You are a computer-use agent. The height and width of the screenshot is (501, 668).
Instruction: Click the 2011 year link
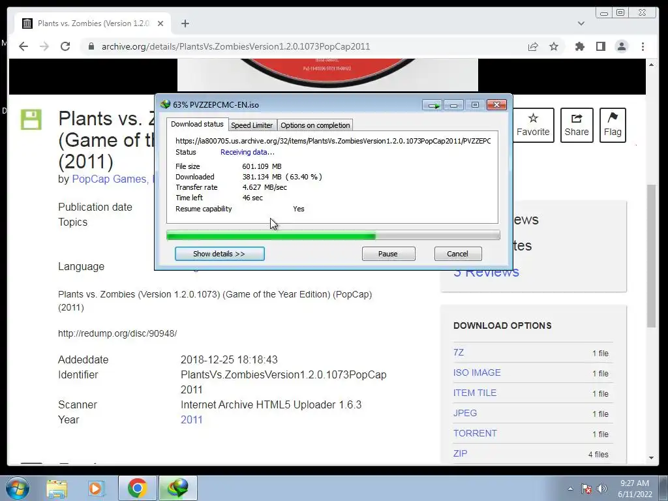click(x=192, y=419)
